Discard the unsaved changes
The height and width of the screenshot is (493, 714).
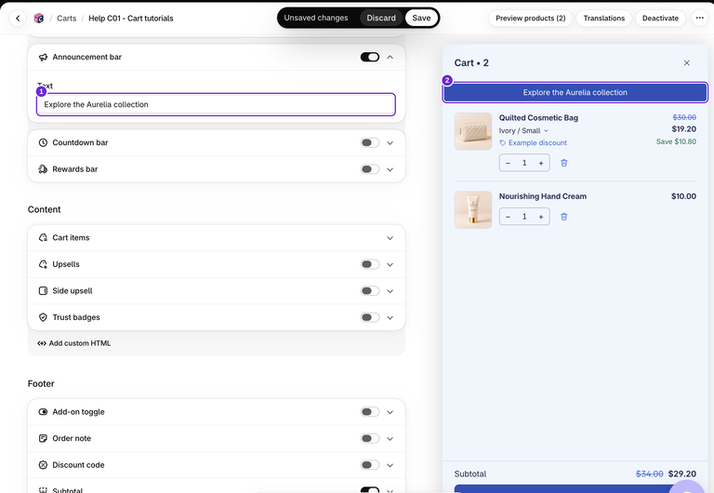(x=381, y=18)
